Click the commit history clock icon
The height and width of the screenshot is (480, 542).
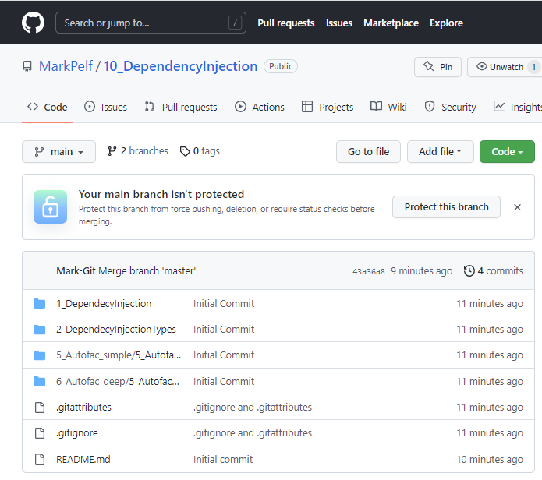tap(469, 271)
